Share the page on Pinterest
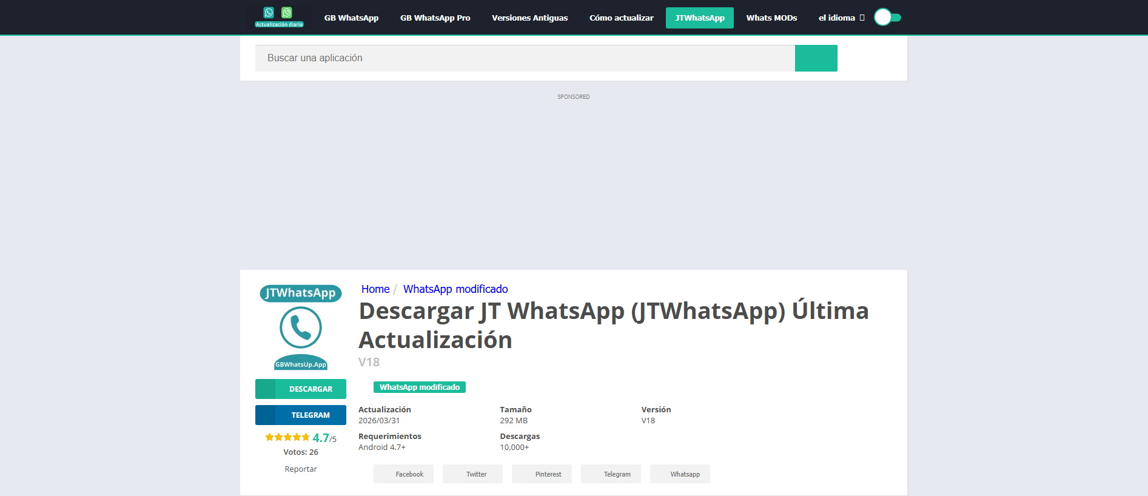1148x496 pixels. click(x=542, y=474)
